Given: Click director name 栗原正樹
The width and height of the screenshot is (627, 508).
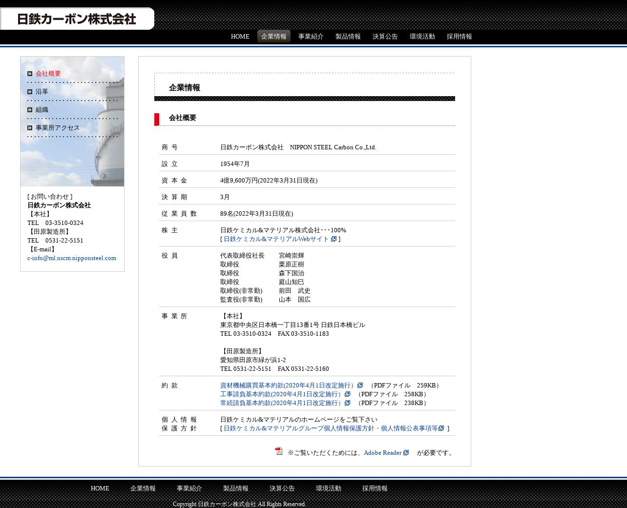Looking at the screenshot, I should tap(292, 264).
